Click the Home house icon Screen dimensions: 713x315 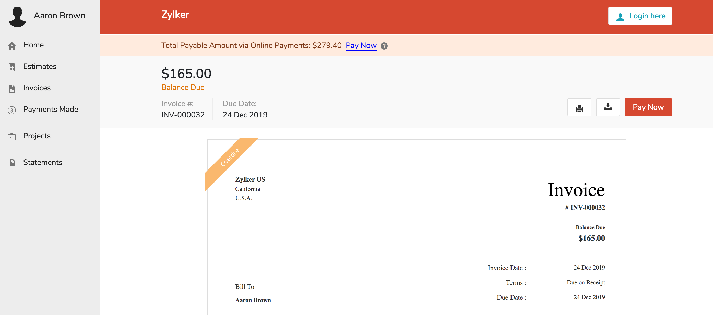12,46
